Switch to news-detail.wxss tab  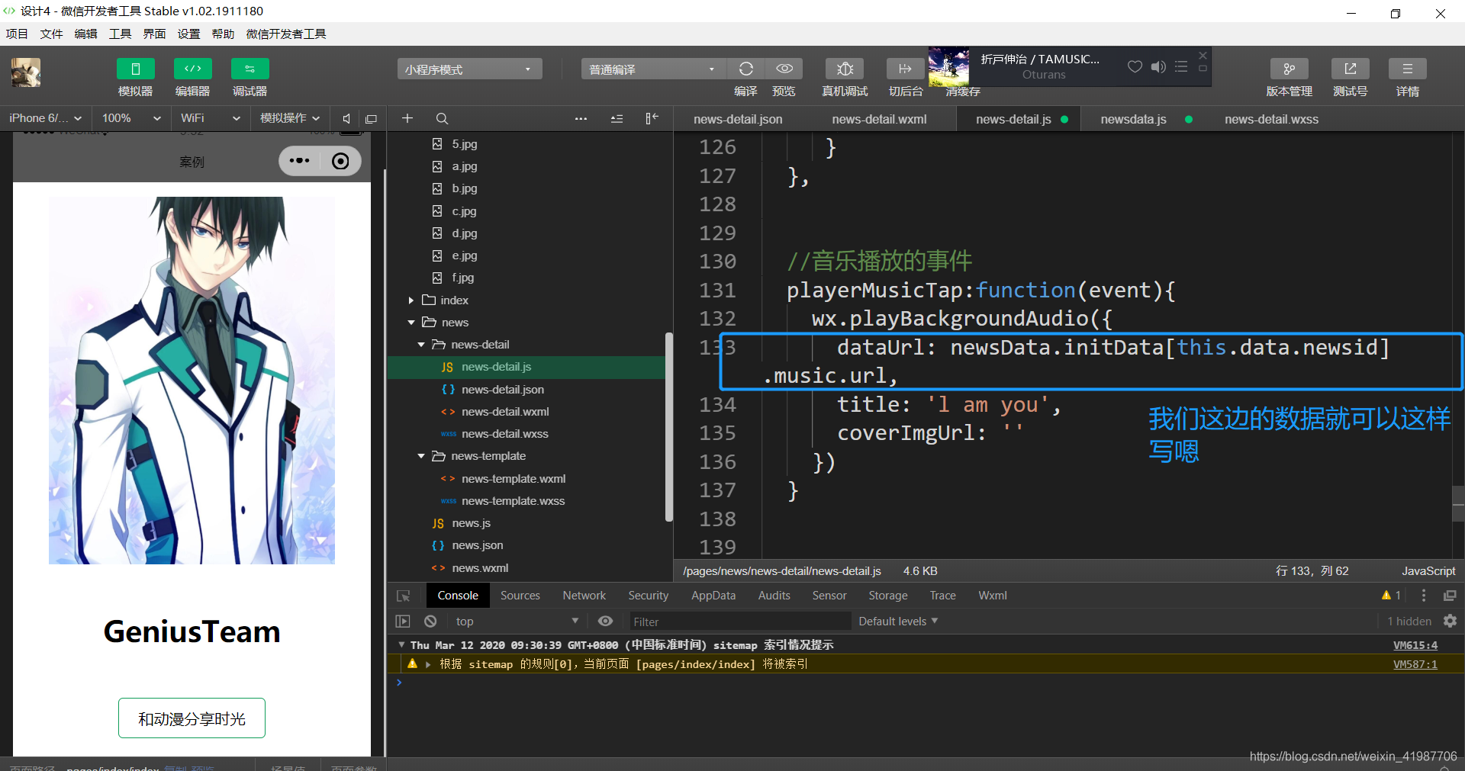1271,119
